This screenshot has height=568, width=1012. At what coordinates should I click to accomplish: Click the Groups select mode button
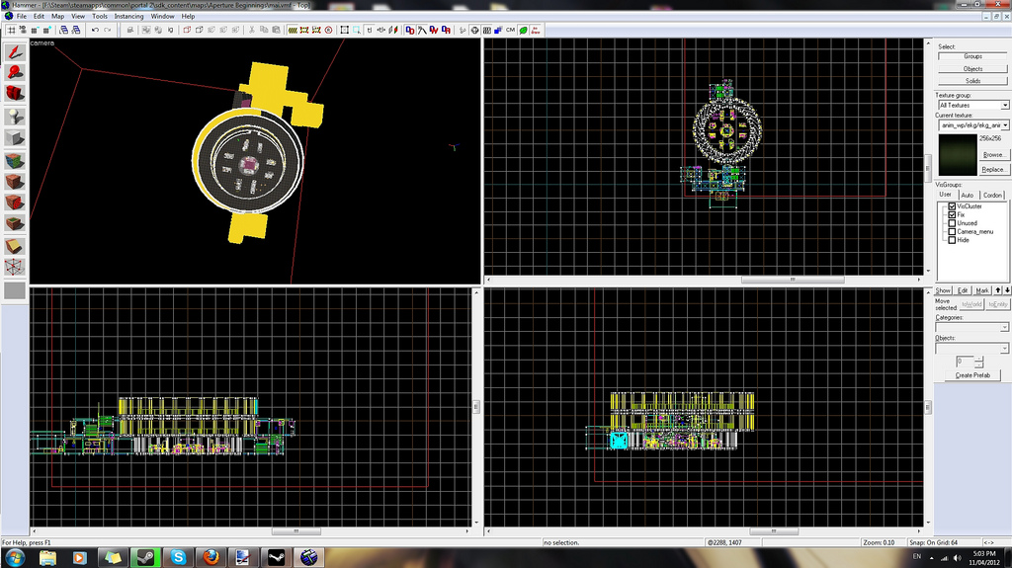[x=972, y=56]
